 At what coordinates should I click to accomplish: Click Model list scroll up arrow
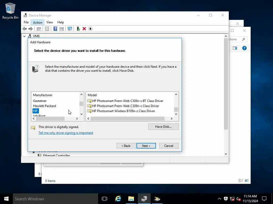point(176,95)
